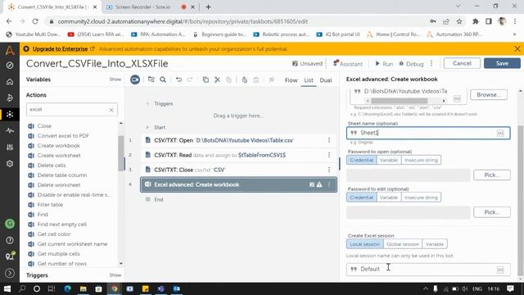Click the record actions toolbar icon
Viewport: 524px width, 295px height.
point(135,79)
